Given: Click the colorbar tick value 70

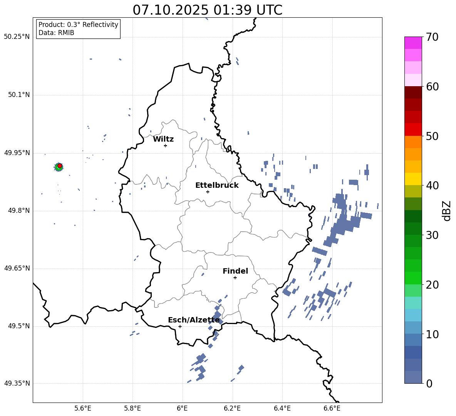Looking at the screenshot, I should [432, 37].
